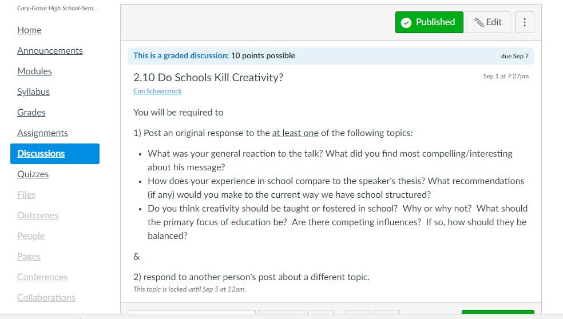
Task: Show the People roster
Action: 31,236
